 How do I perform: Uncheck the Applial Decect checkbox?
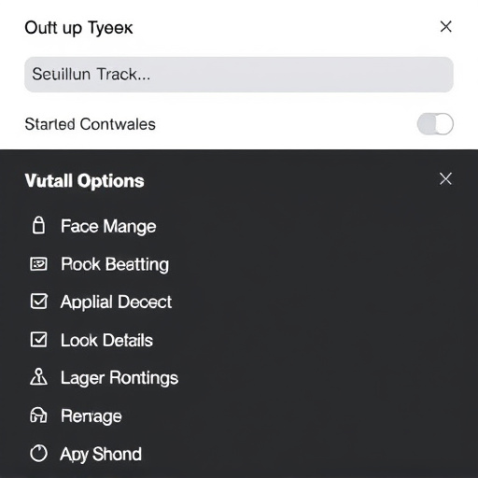(x=39, y=302)
